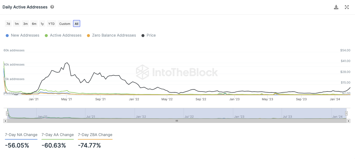
Task: Switch to the 1m time range
Action: pos(17,24)
